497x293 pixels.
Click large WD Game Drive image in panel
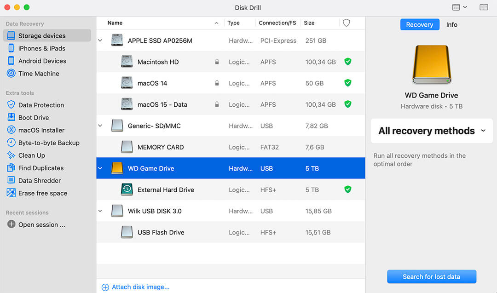coord(432,64)
